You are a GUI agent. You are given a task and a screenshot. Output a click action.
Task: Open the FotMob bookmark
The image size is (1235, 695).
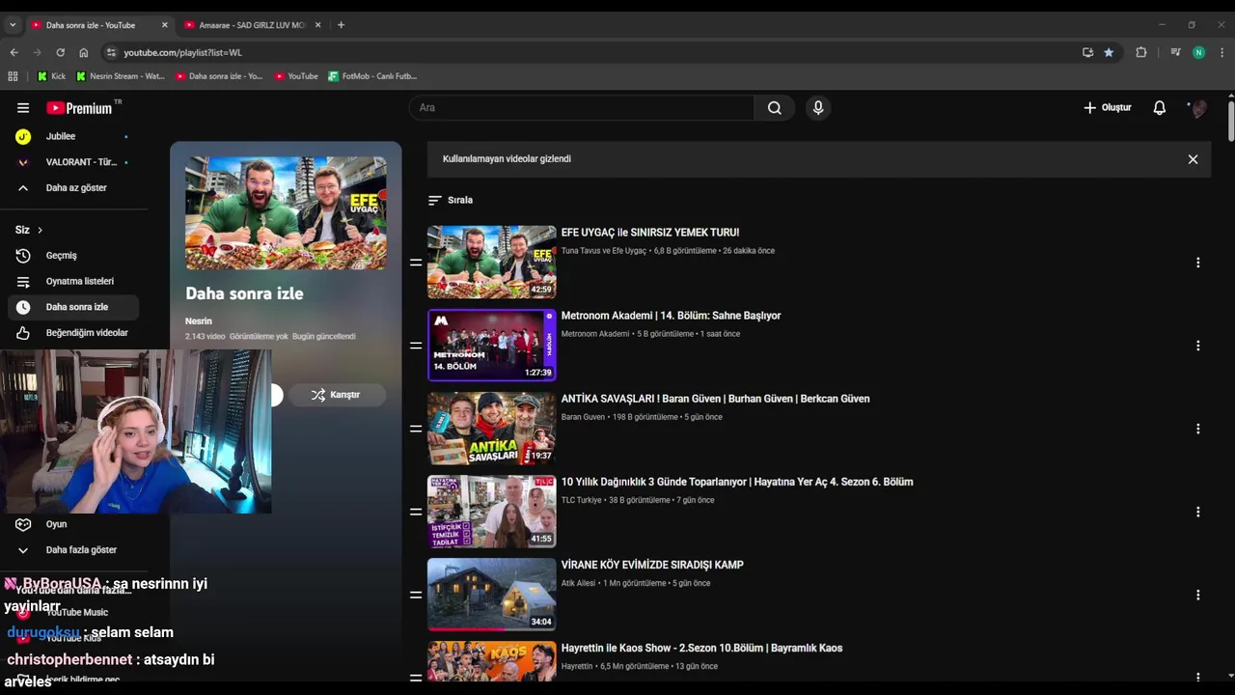(x=372, y=76)
